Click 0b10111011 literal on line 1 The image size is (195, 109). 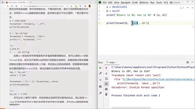tap(120, 7)
